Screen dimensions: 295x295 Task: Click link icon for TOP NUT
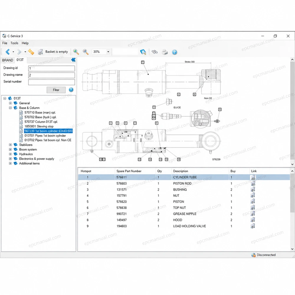click(x=253, y=207)
